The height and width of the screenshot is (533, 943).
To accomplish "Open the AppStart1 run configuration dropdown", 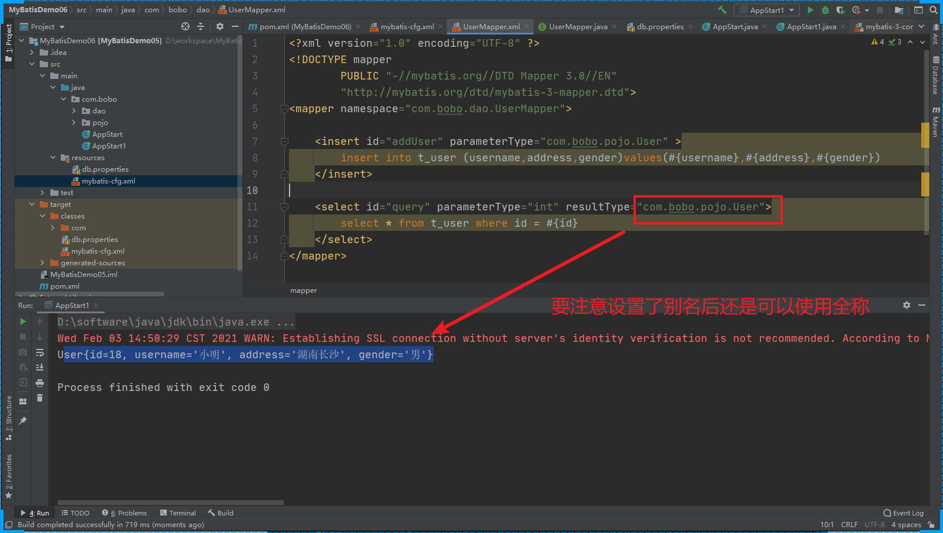I will 768,10.
